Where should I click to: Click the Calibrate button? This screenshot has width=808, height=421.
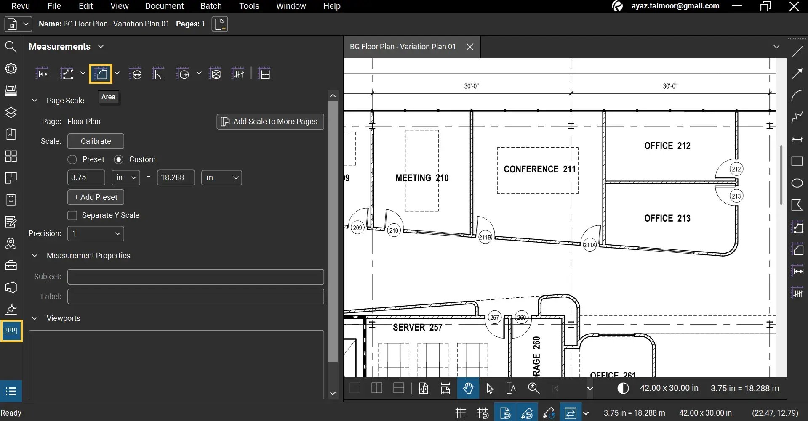click(96, 141)
